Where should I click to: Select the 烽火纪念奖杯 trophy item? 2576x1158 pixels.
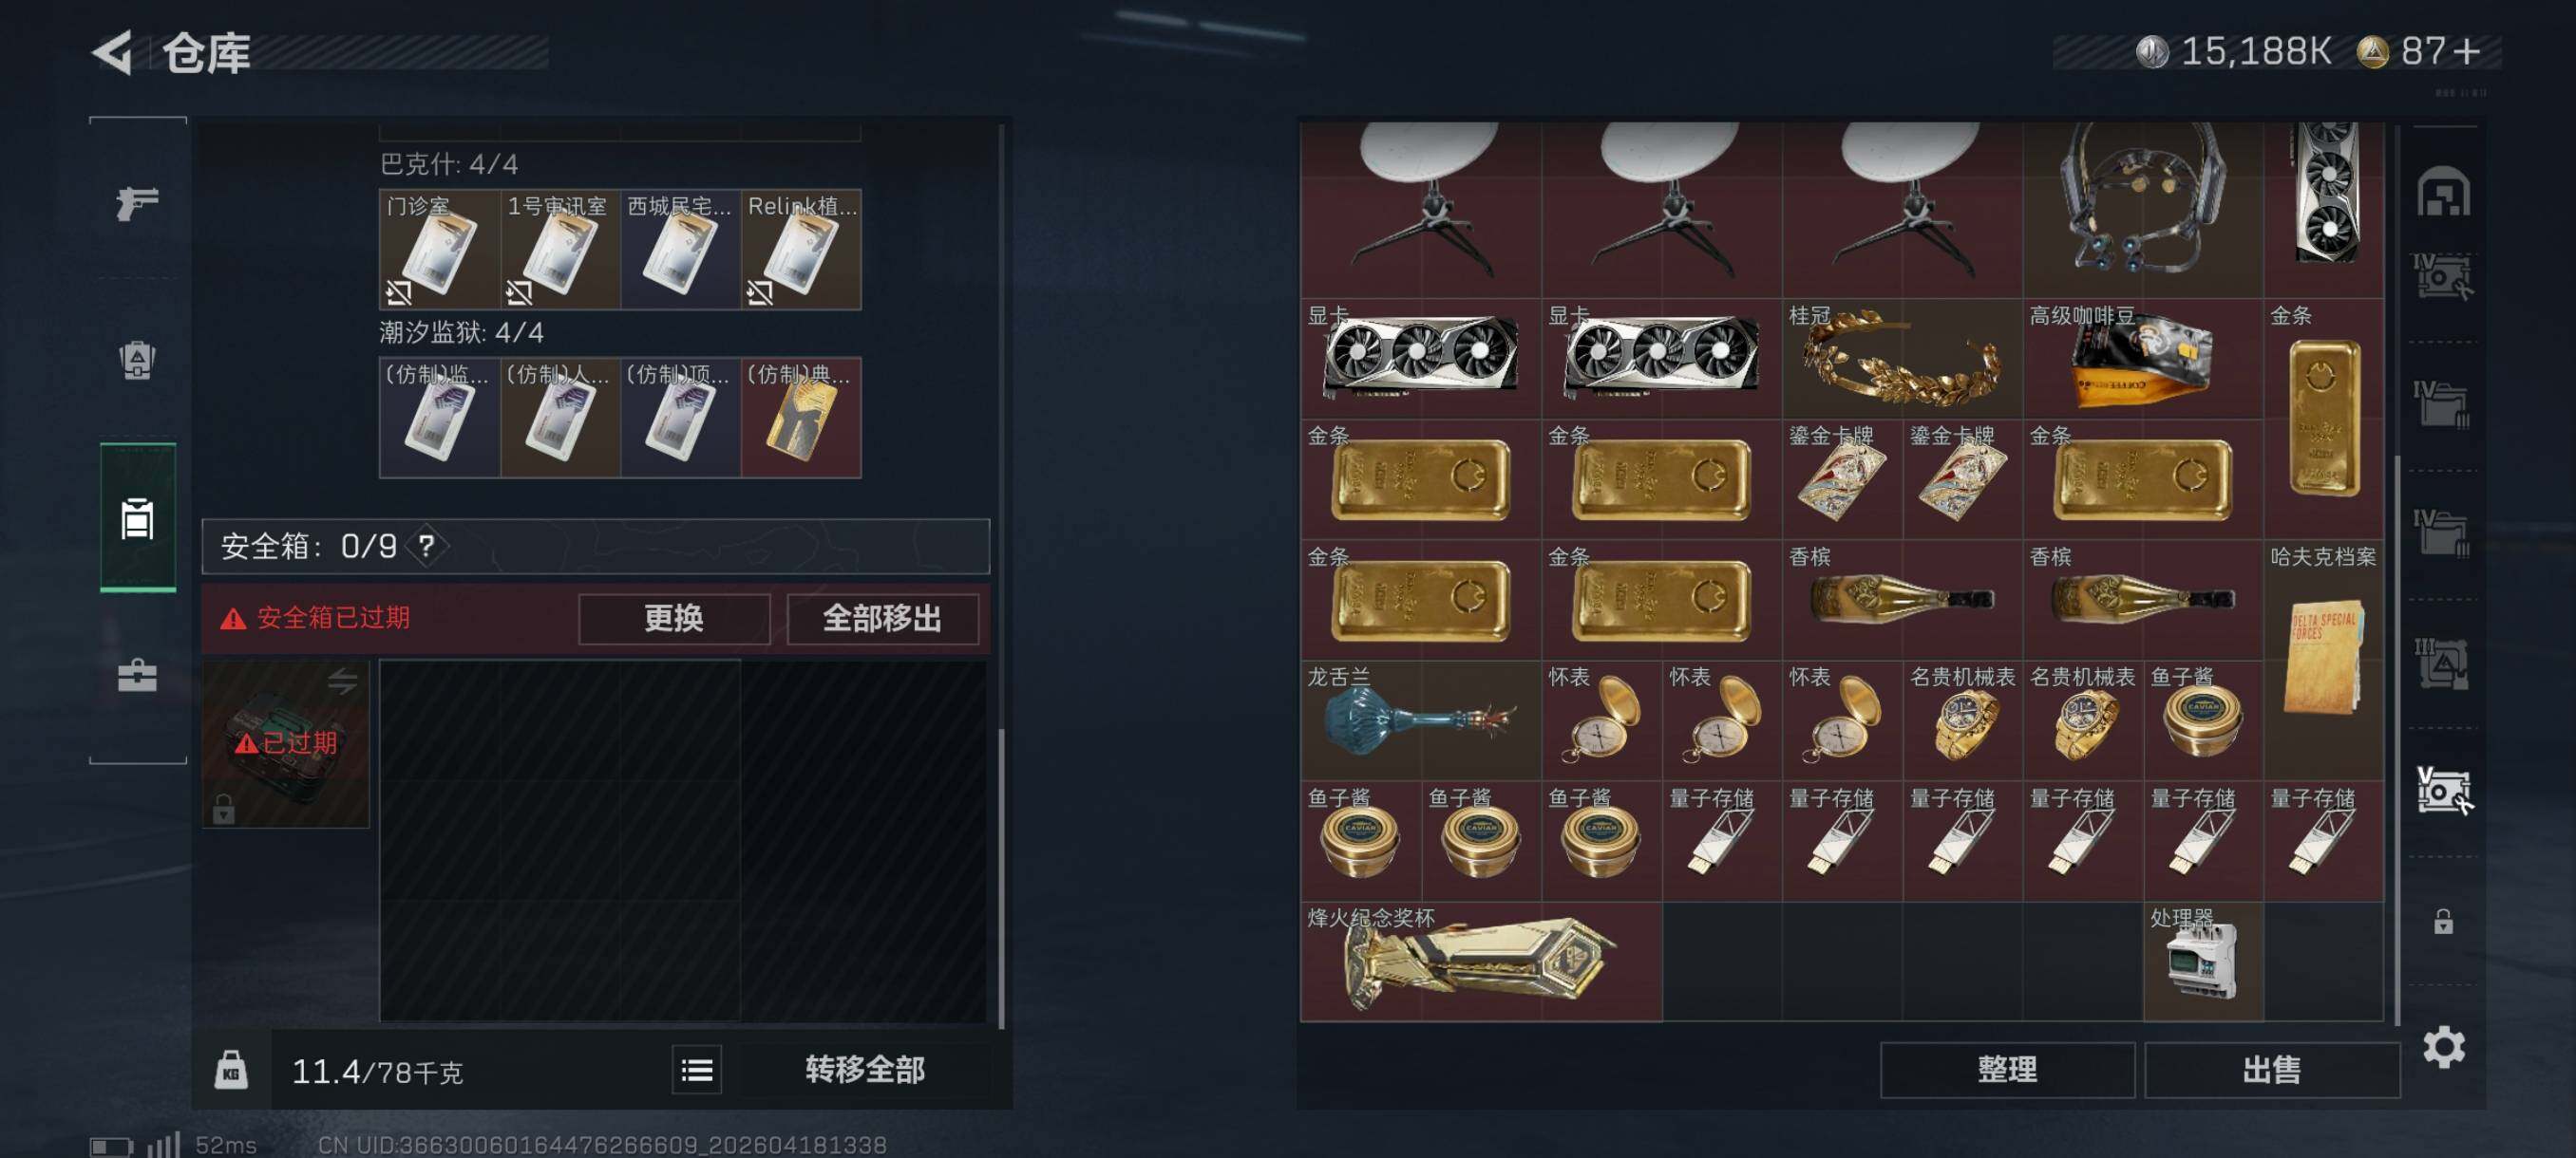pos(1481,962)
